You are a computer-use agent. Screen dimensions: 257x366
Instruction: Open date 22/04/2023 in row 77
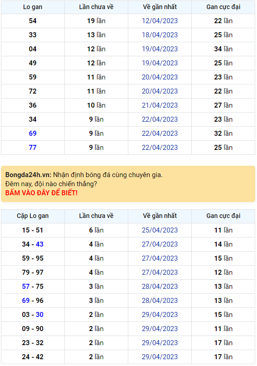pos(160,148)
